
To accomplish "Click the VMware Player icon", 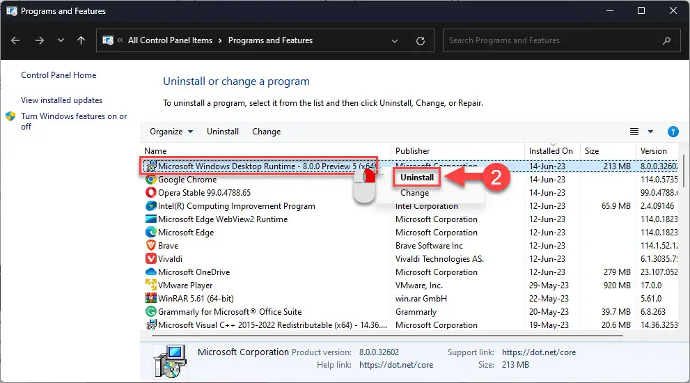I will 151,286.
